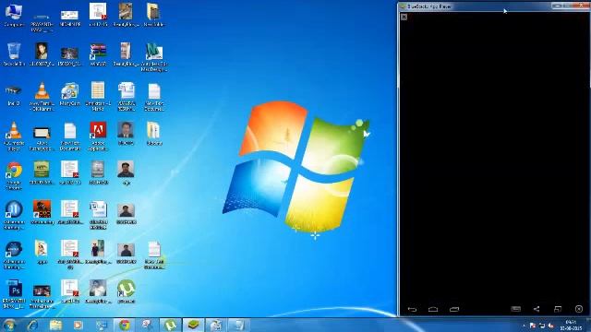This screenshot has width=591, height=332.
Task: Click the taskbar clock and date
Action: click(571, 326)
